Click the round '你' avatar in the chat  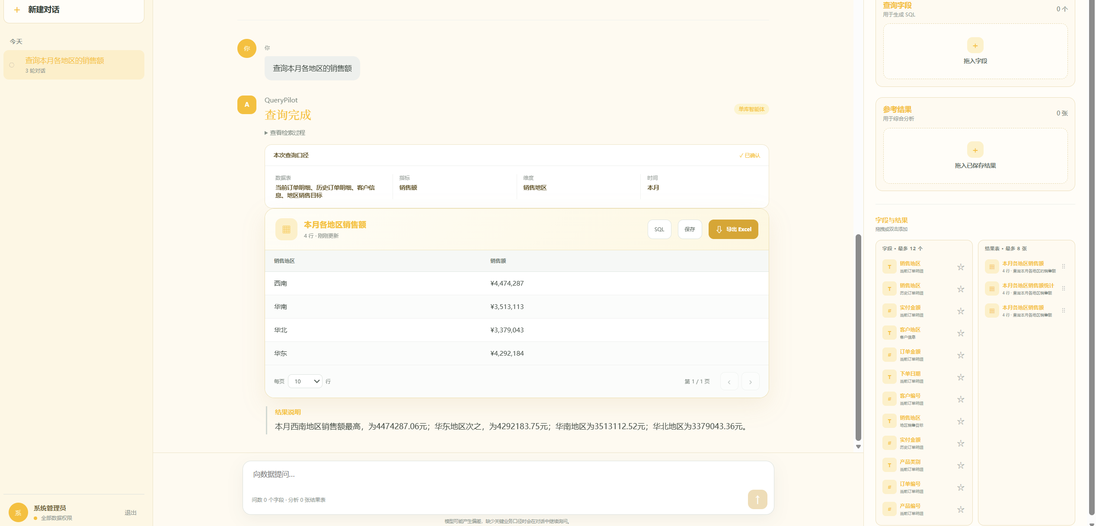247,48
